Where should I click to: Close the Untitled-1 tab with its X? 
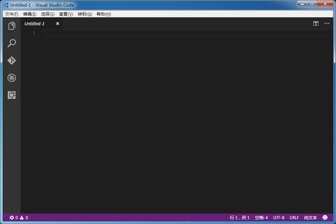pos(57,24)
